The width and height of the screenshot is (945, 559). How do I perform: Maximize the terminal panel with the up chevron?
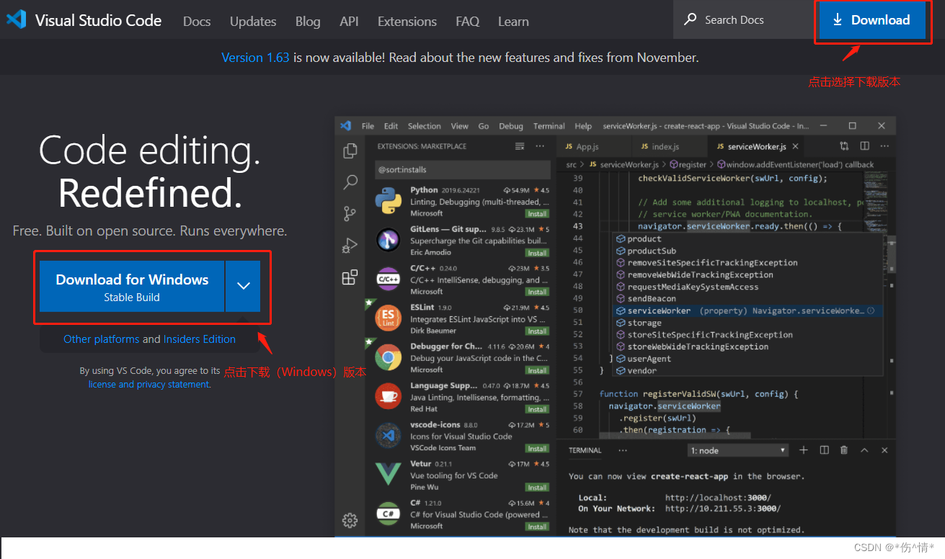point(864,450)
